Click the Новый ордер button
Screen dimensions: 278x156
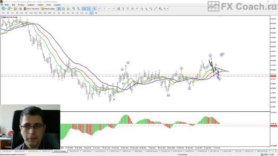(48, 9)
